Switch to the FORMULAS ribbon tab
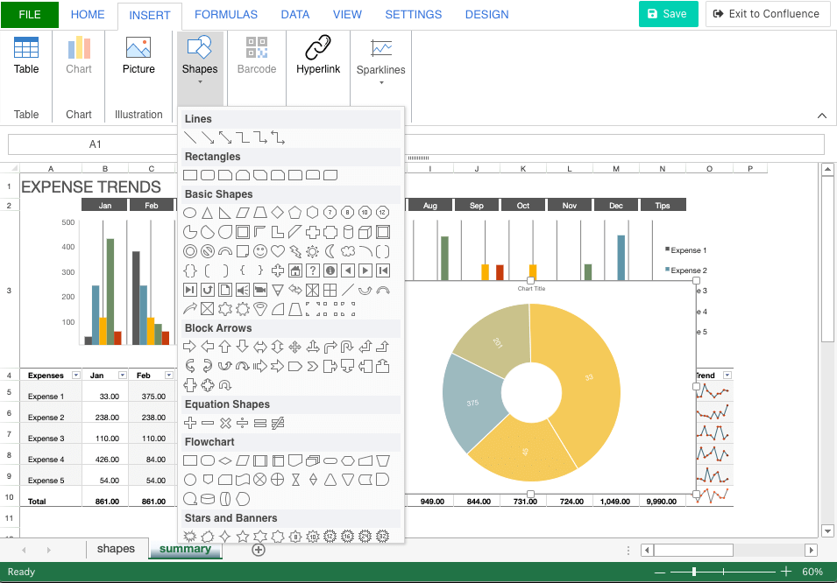This screenshot has width=837, height=583. tap(226, 14)
